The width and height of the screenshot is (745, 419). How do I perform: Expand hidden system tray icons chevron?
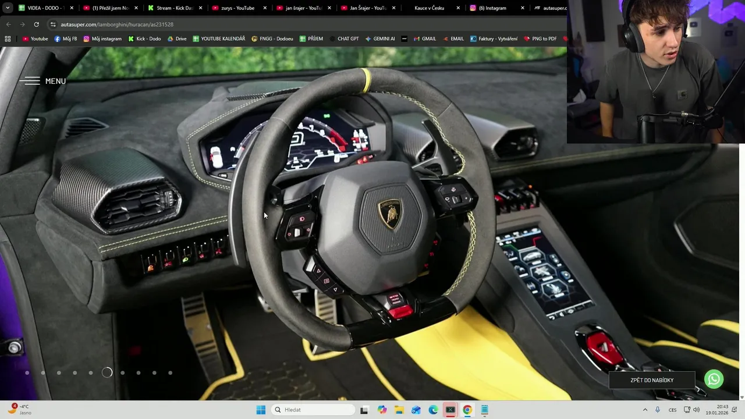click(x=645, y=410)
